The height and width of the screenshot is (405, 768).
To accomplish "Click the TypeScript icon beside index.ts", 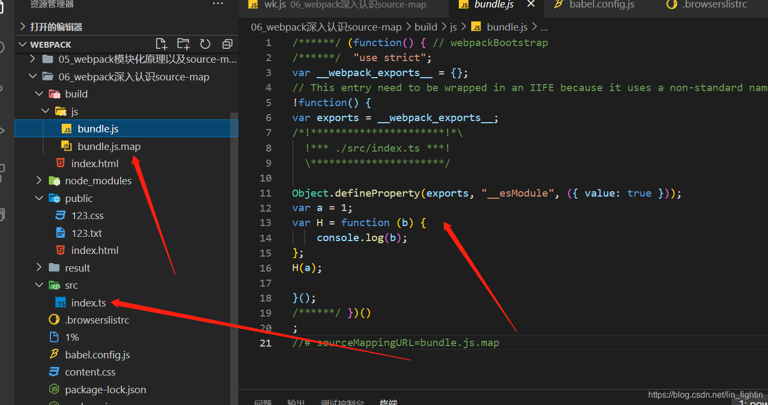I will click(x=61, y=303).
